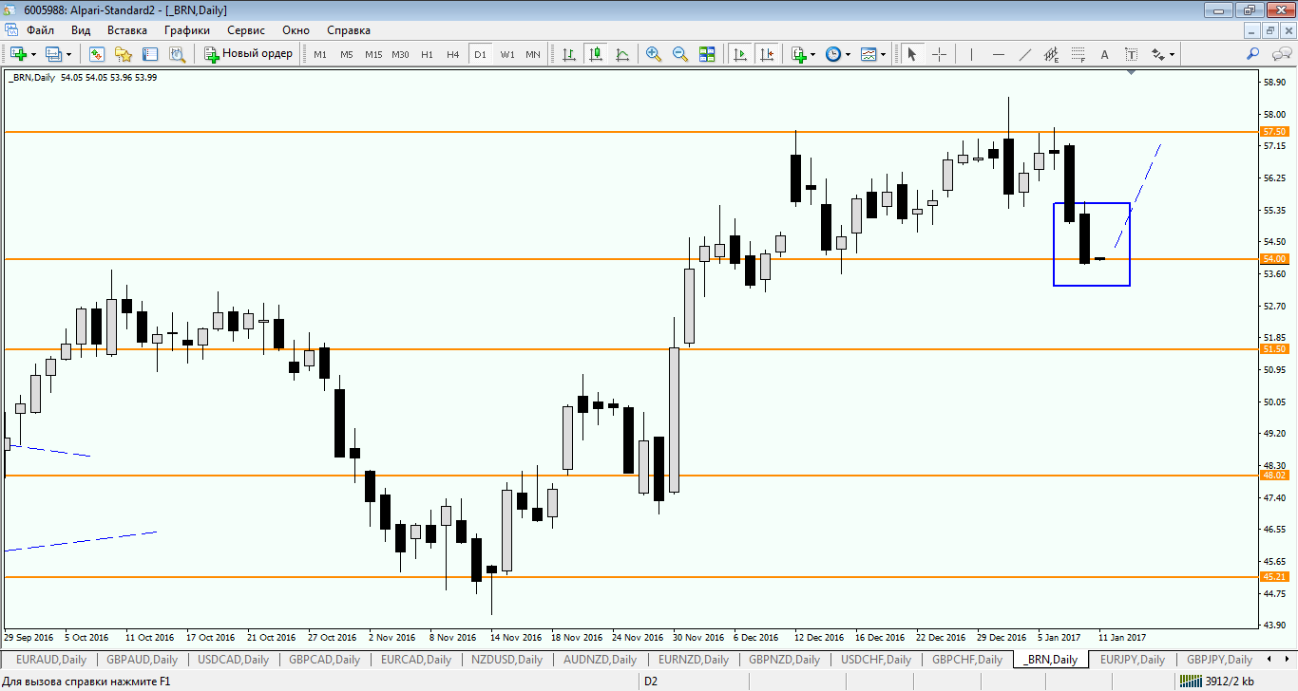This screenshot has width=1298, height=691.
Task: Select the D1 timeframe button
Action: pos(480,54)
